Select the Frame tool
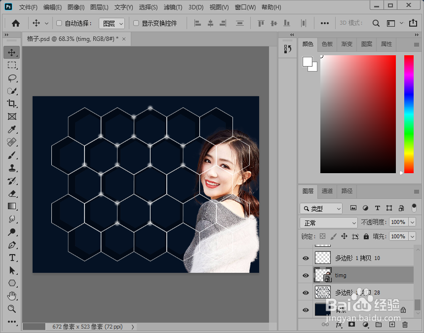The image size is (424, 333). click(12, 116)
